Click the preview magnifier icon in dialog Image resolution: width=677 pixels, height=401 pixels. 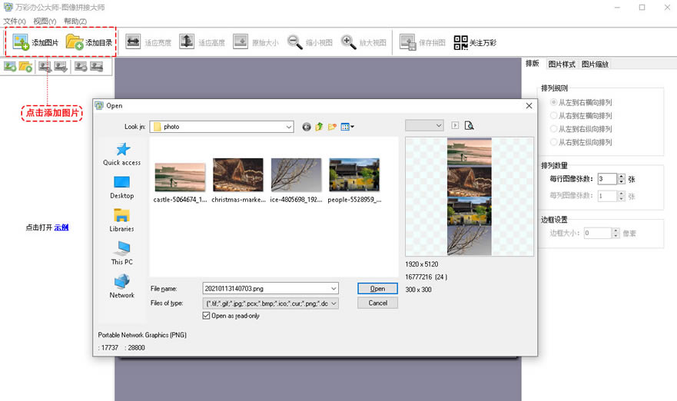point(469,125)
